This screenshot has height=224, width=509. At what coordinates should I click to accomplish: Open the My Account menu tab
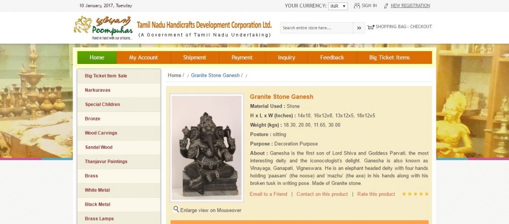point(144,57)
